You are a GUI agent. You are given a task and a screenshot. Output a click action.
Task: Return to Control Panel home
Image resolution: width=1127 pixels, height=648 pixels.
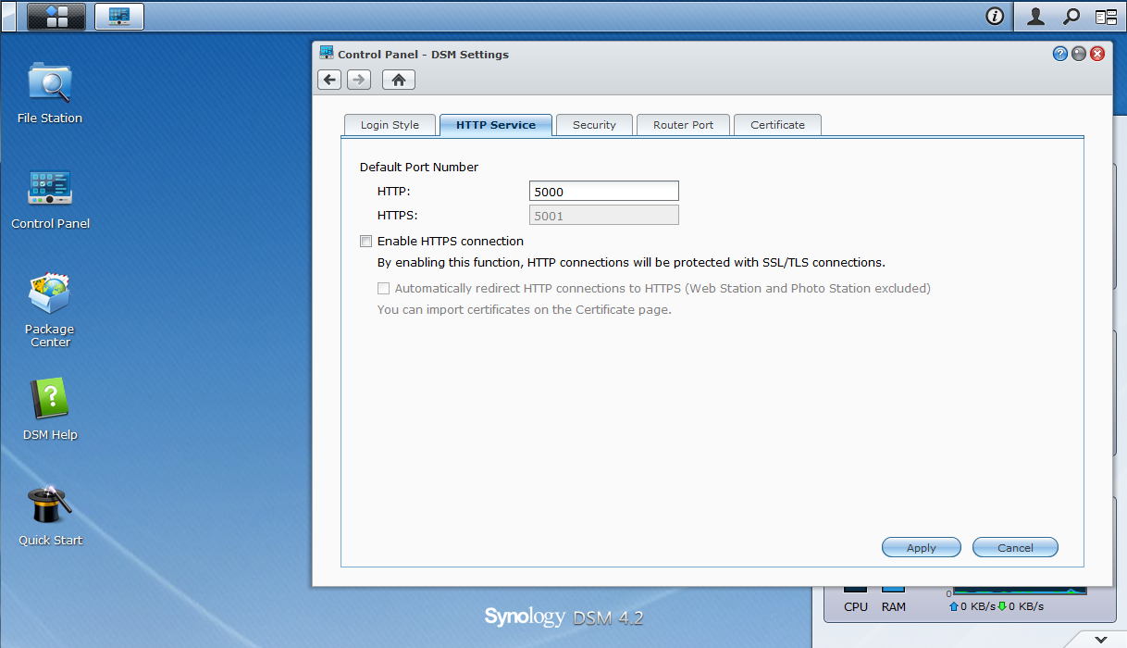(x=399, y=80)
